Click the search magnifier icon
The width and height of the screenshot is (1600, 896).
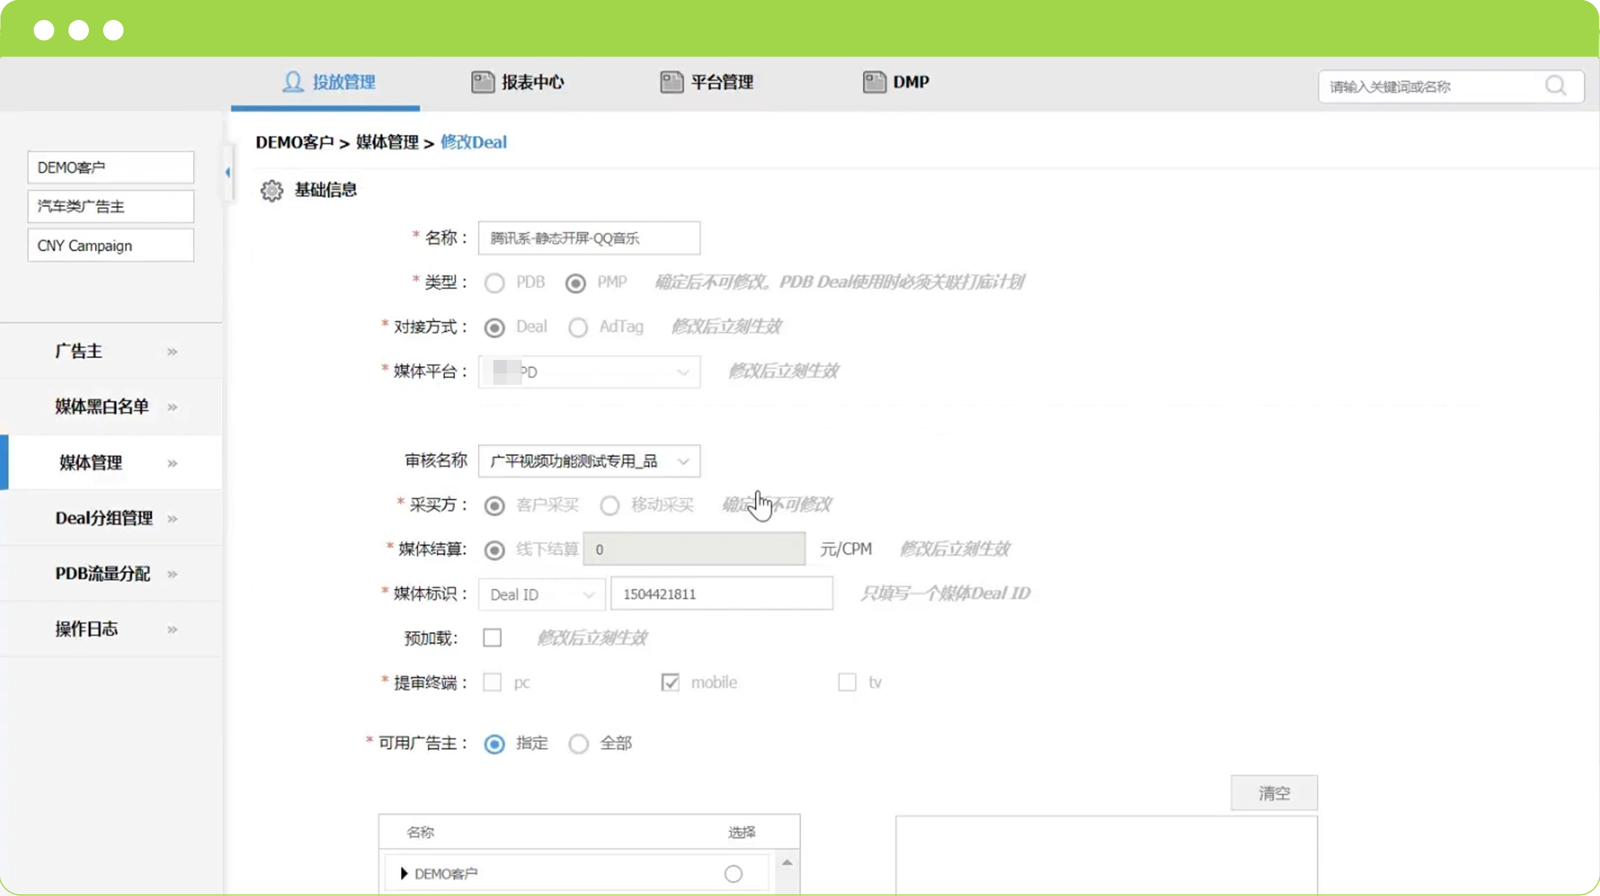1555,86
